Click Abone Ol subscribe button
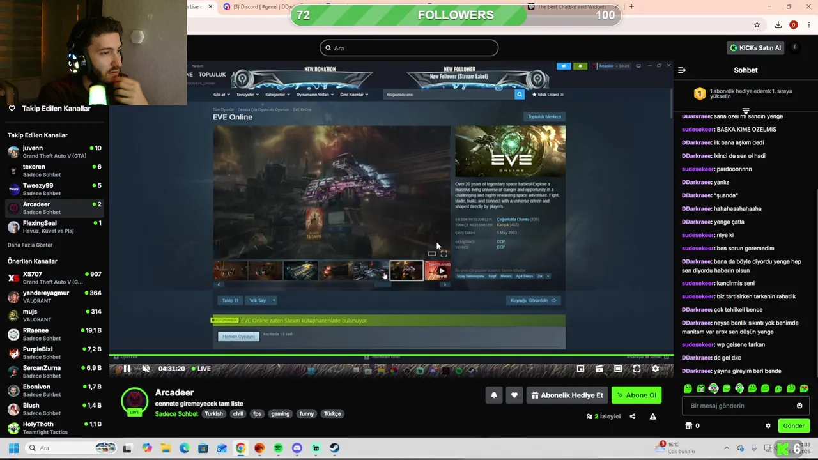Screen dimensions: 818x460 (636, 395)
